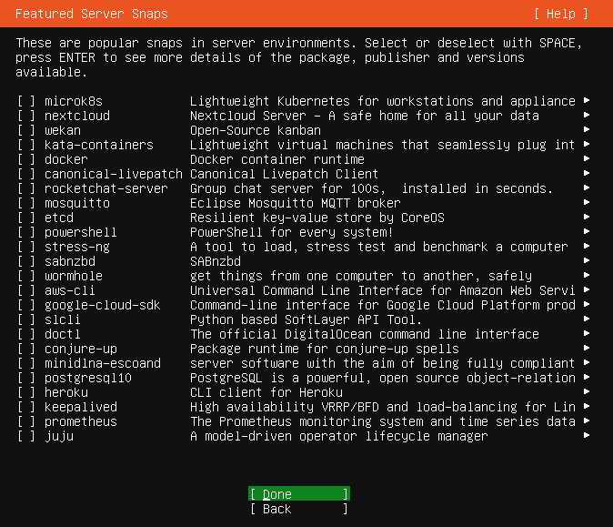Click 'Featured Server Snaps' title
The height and width of the screenshot is (527, 613).
pos(92,14)
